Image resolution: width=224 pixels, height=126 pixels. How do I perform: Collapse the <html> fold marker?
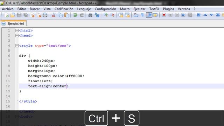[17, 30]
